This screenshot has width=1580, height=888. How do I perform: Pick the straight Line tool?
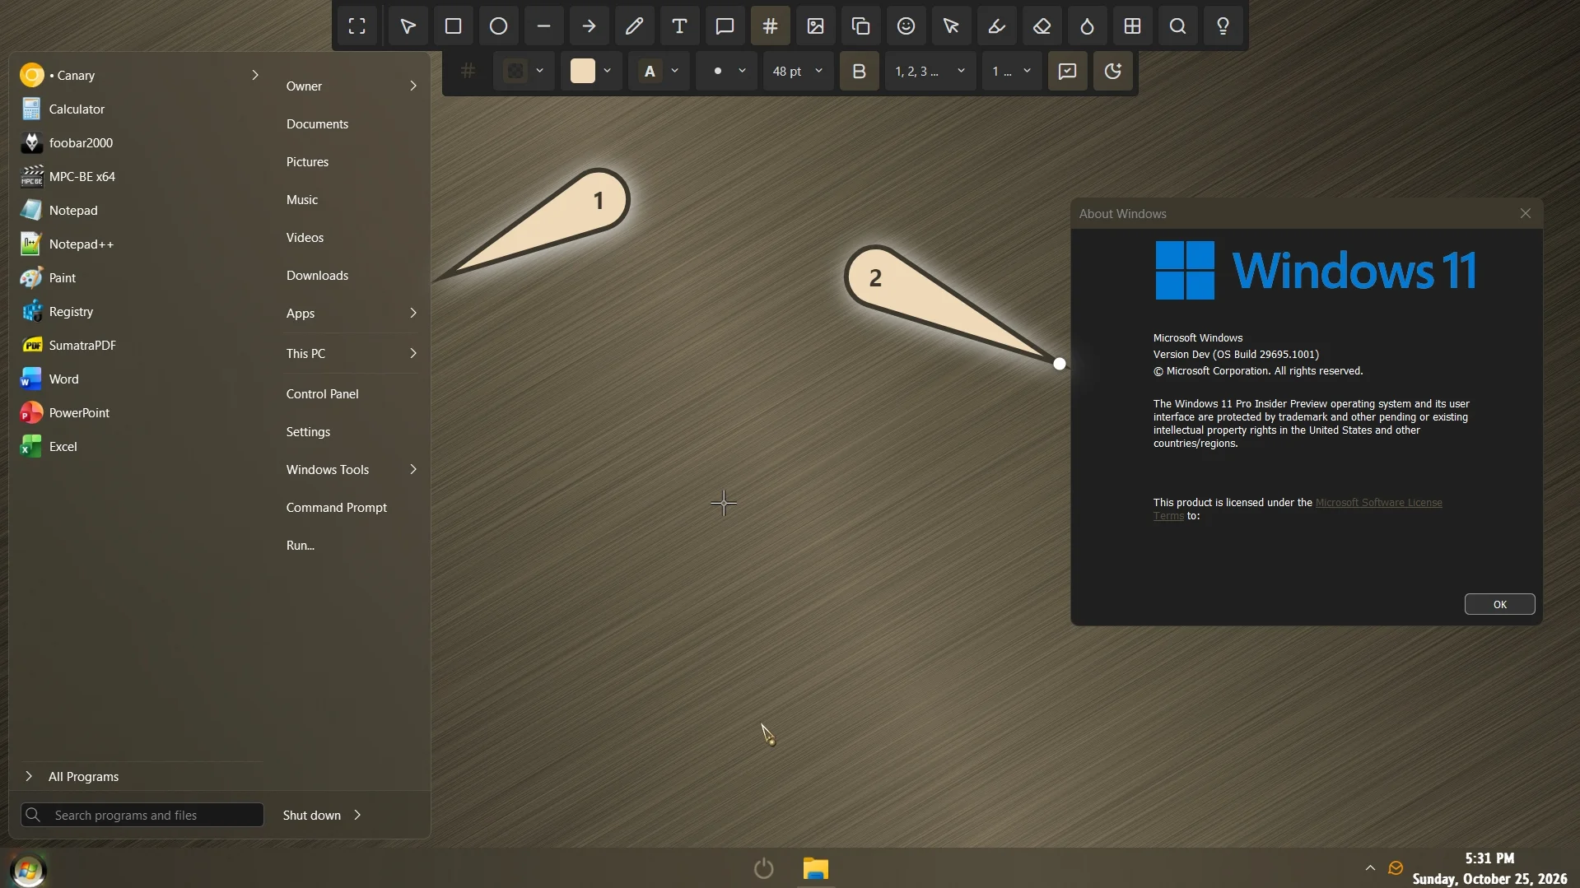(543, 26)
